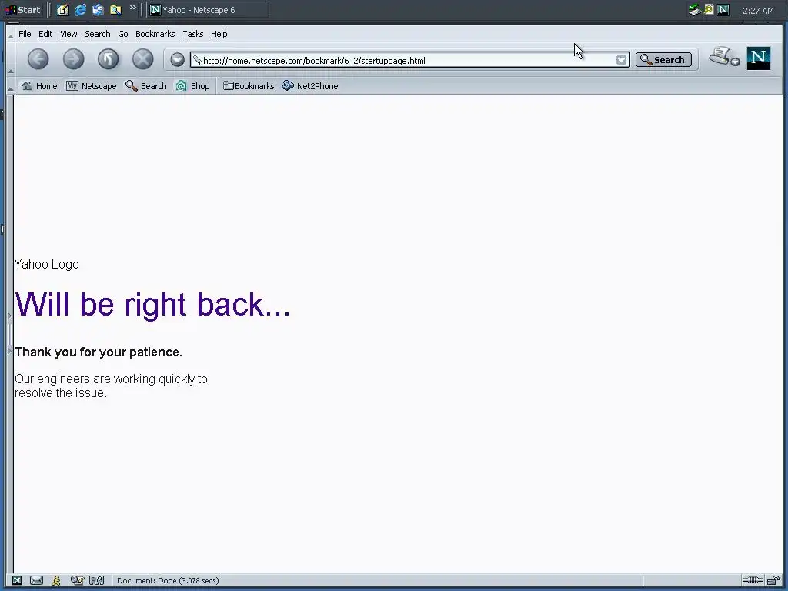Image resolution: width=788 pixels, height=591 pixels.
Task: Click Search on the personal toolbar
Action: [x=145, y=86]
